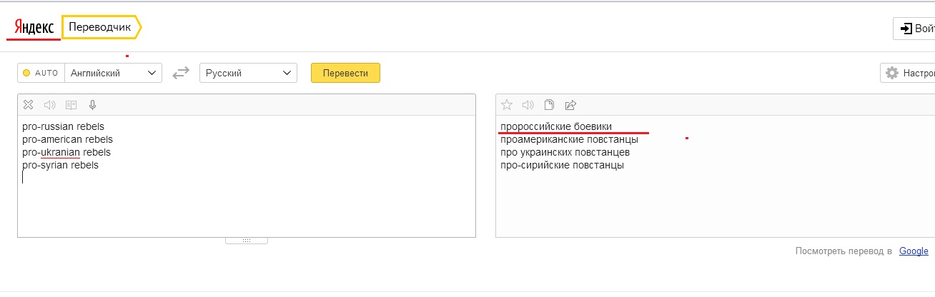Grab the resize handle below source box

tap(246, 241)
